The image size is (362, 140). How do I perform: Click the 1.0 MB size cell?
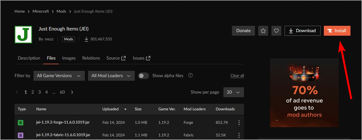pos(141,122)
